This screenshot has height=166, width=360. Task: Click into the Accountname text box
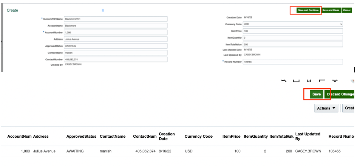[115, 26]
